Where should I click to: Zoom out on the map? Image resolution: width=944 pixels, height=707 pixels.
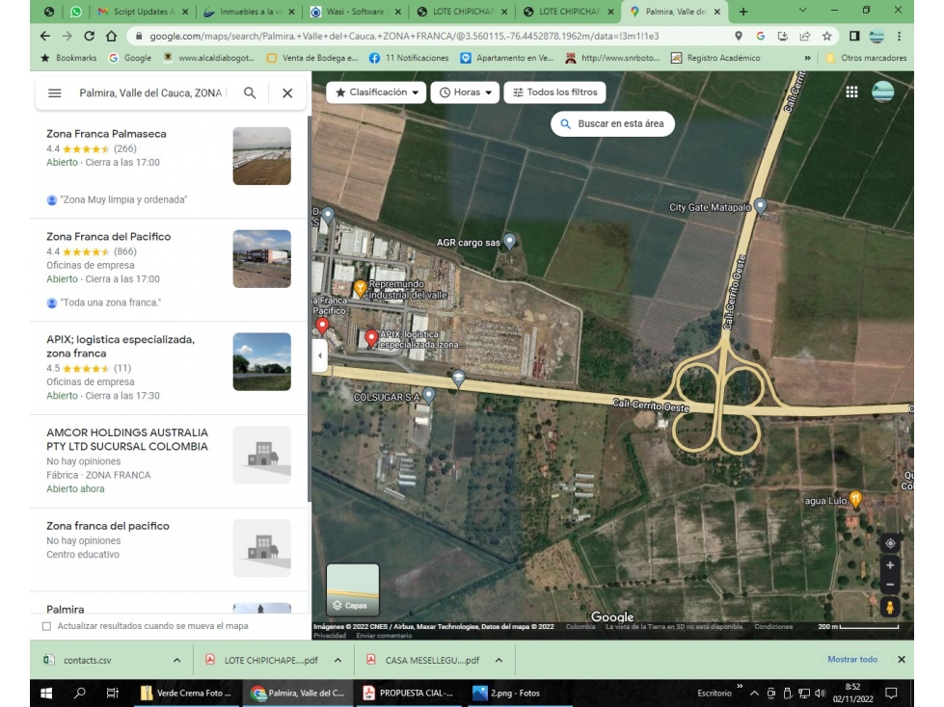(890, 585)
